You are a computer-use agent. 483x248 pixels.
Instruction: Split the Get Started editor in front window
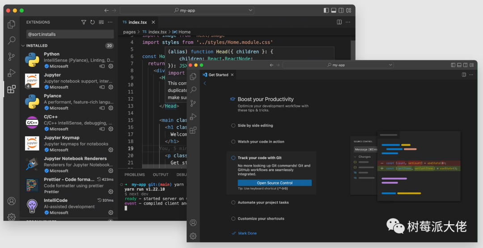[x=464, y=75]
